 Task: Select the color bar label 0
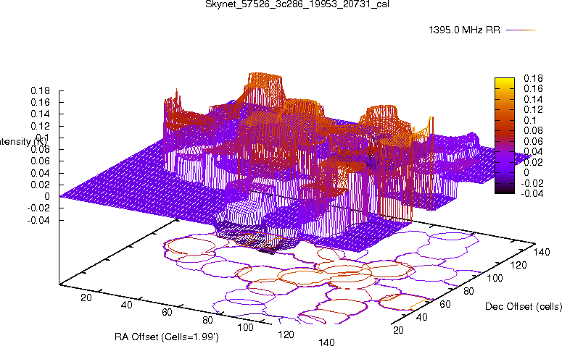(x=526, y=172)
